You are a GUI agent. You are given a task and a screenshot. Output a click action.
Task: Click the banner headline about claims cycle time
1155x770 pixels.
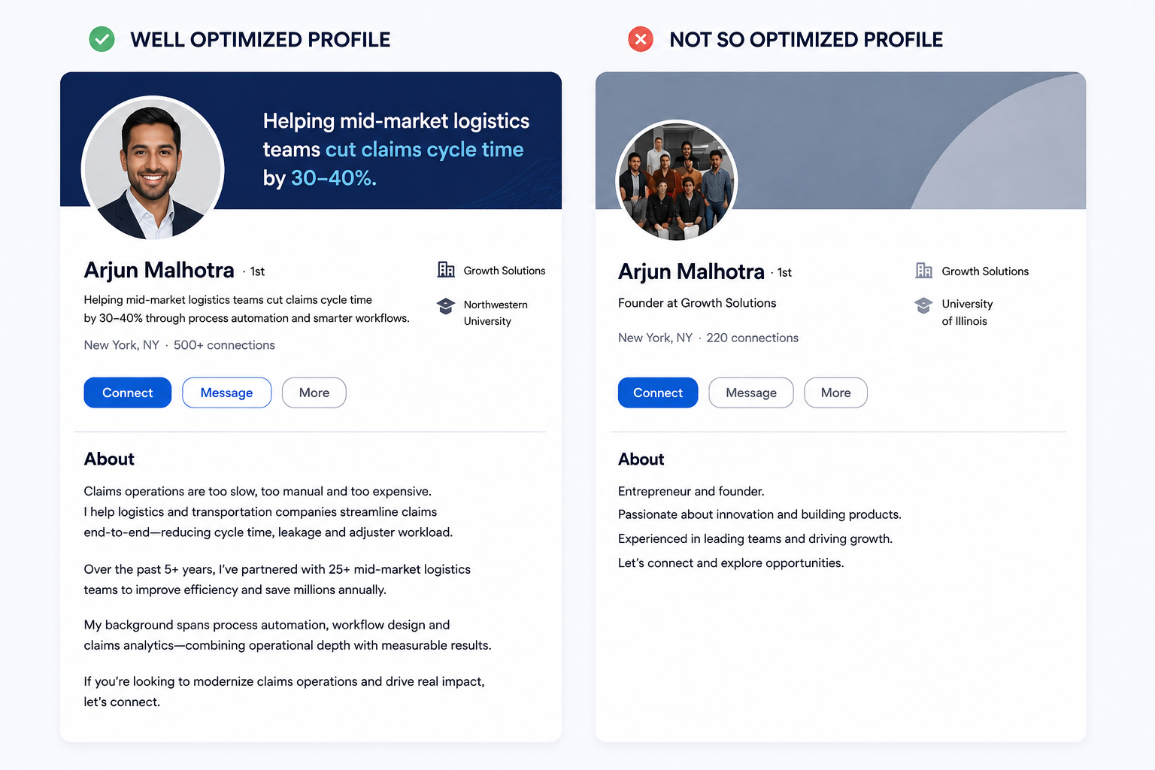coord(396,150)
